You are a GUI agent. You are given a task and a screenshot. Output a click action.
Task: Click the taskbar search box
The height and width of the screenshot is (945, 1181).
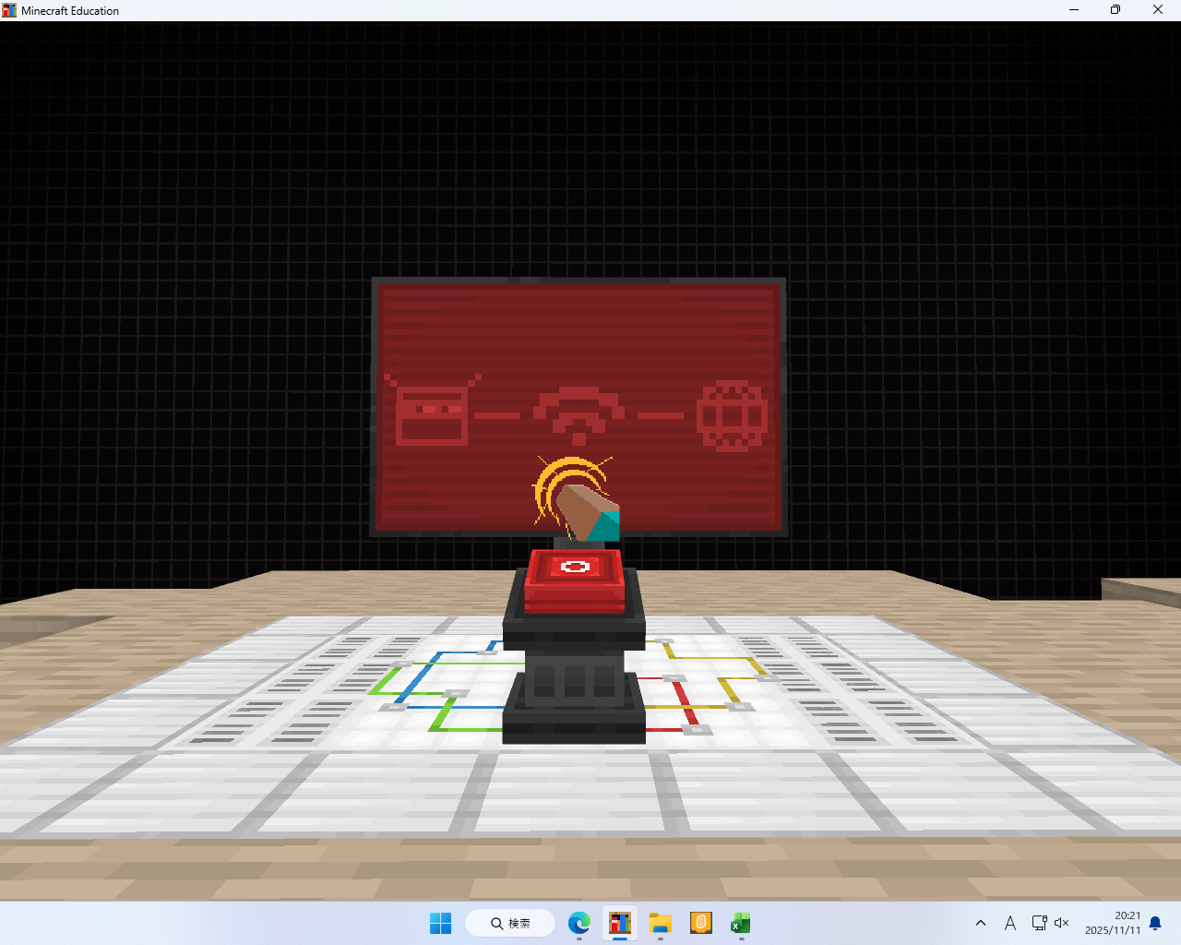[510, 923]
